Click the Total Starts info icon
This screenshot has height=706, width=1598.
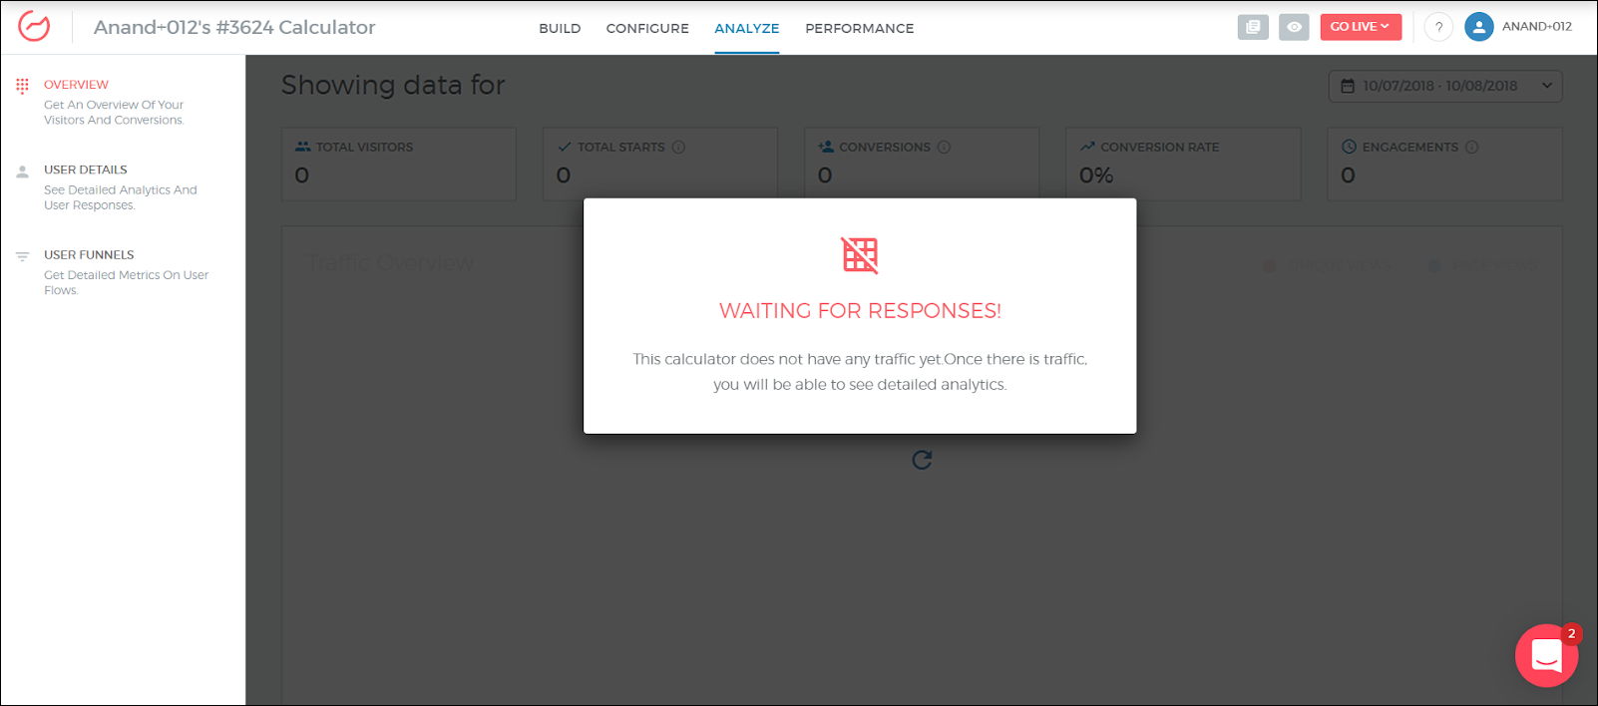tap(678, 148)
